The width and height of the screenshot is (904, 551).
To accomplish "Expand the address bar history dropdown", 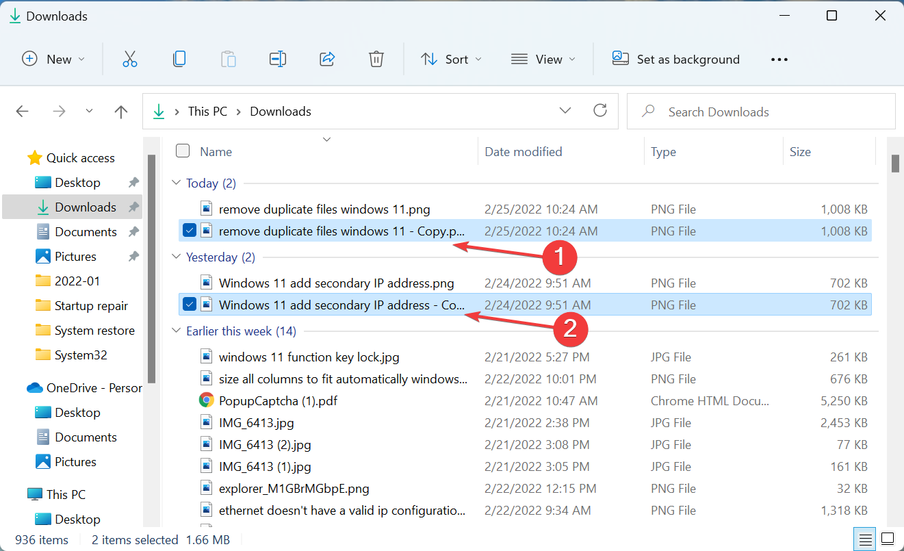I will click(x=565, y=111).
